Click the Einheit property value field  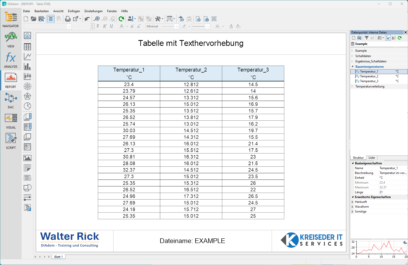click(393, 178)
